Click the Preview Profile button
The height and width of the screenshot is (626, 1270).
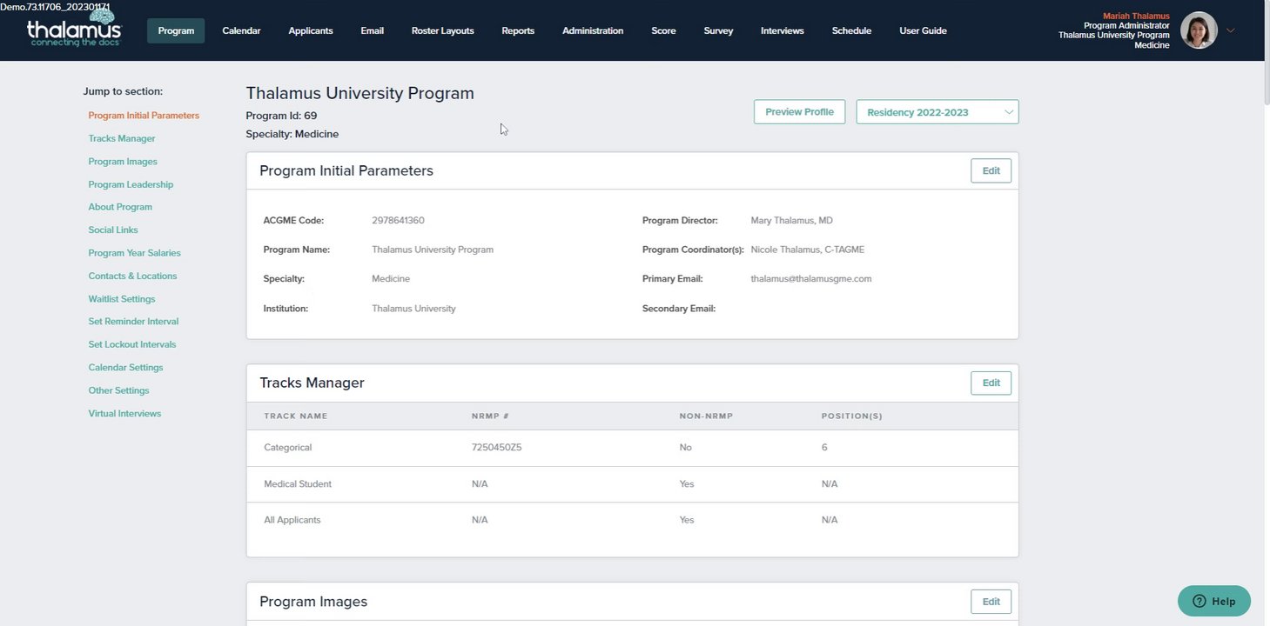click(x=799, y=112)
